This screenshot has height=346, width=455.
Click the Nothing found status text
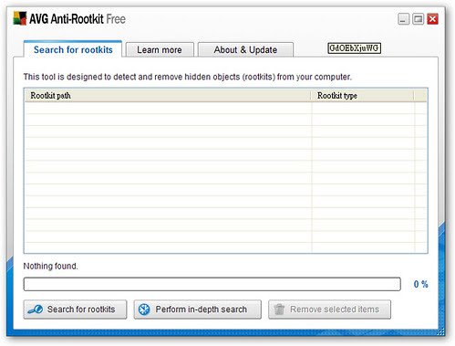point(51,267)
